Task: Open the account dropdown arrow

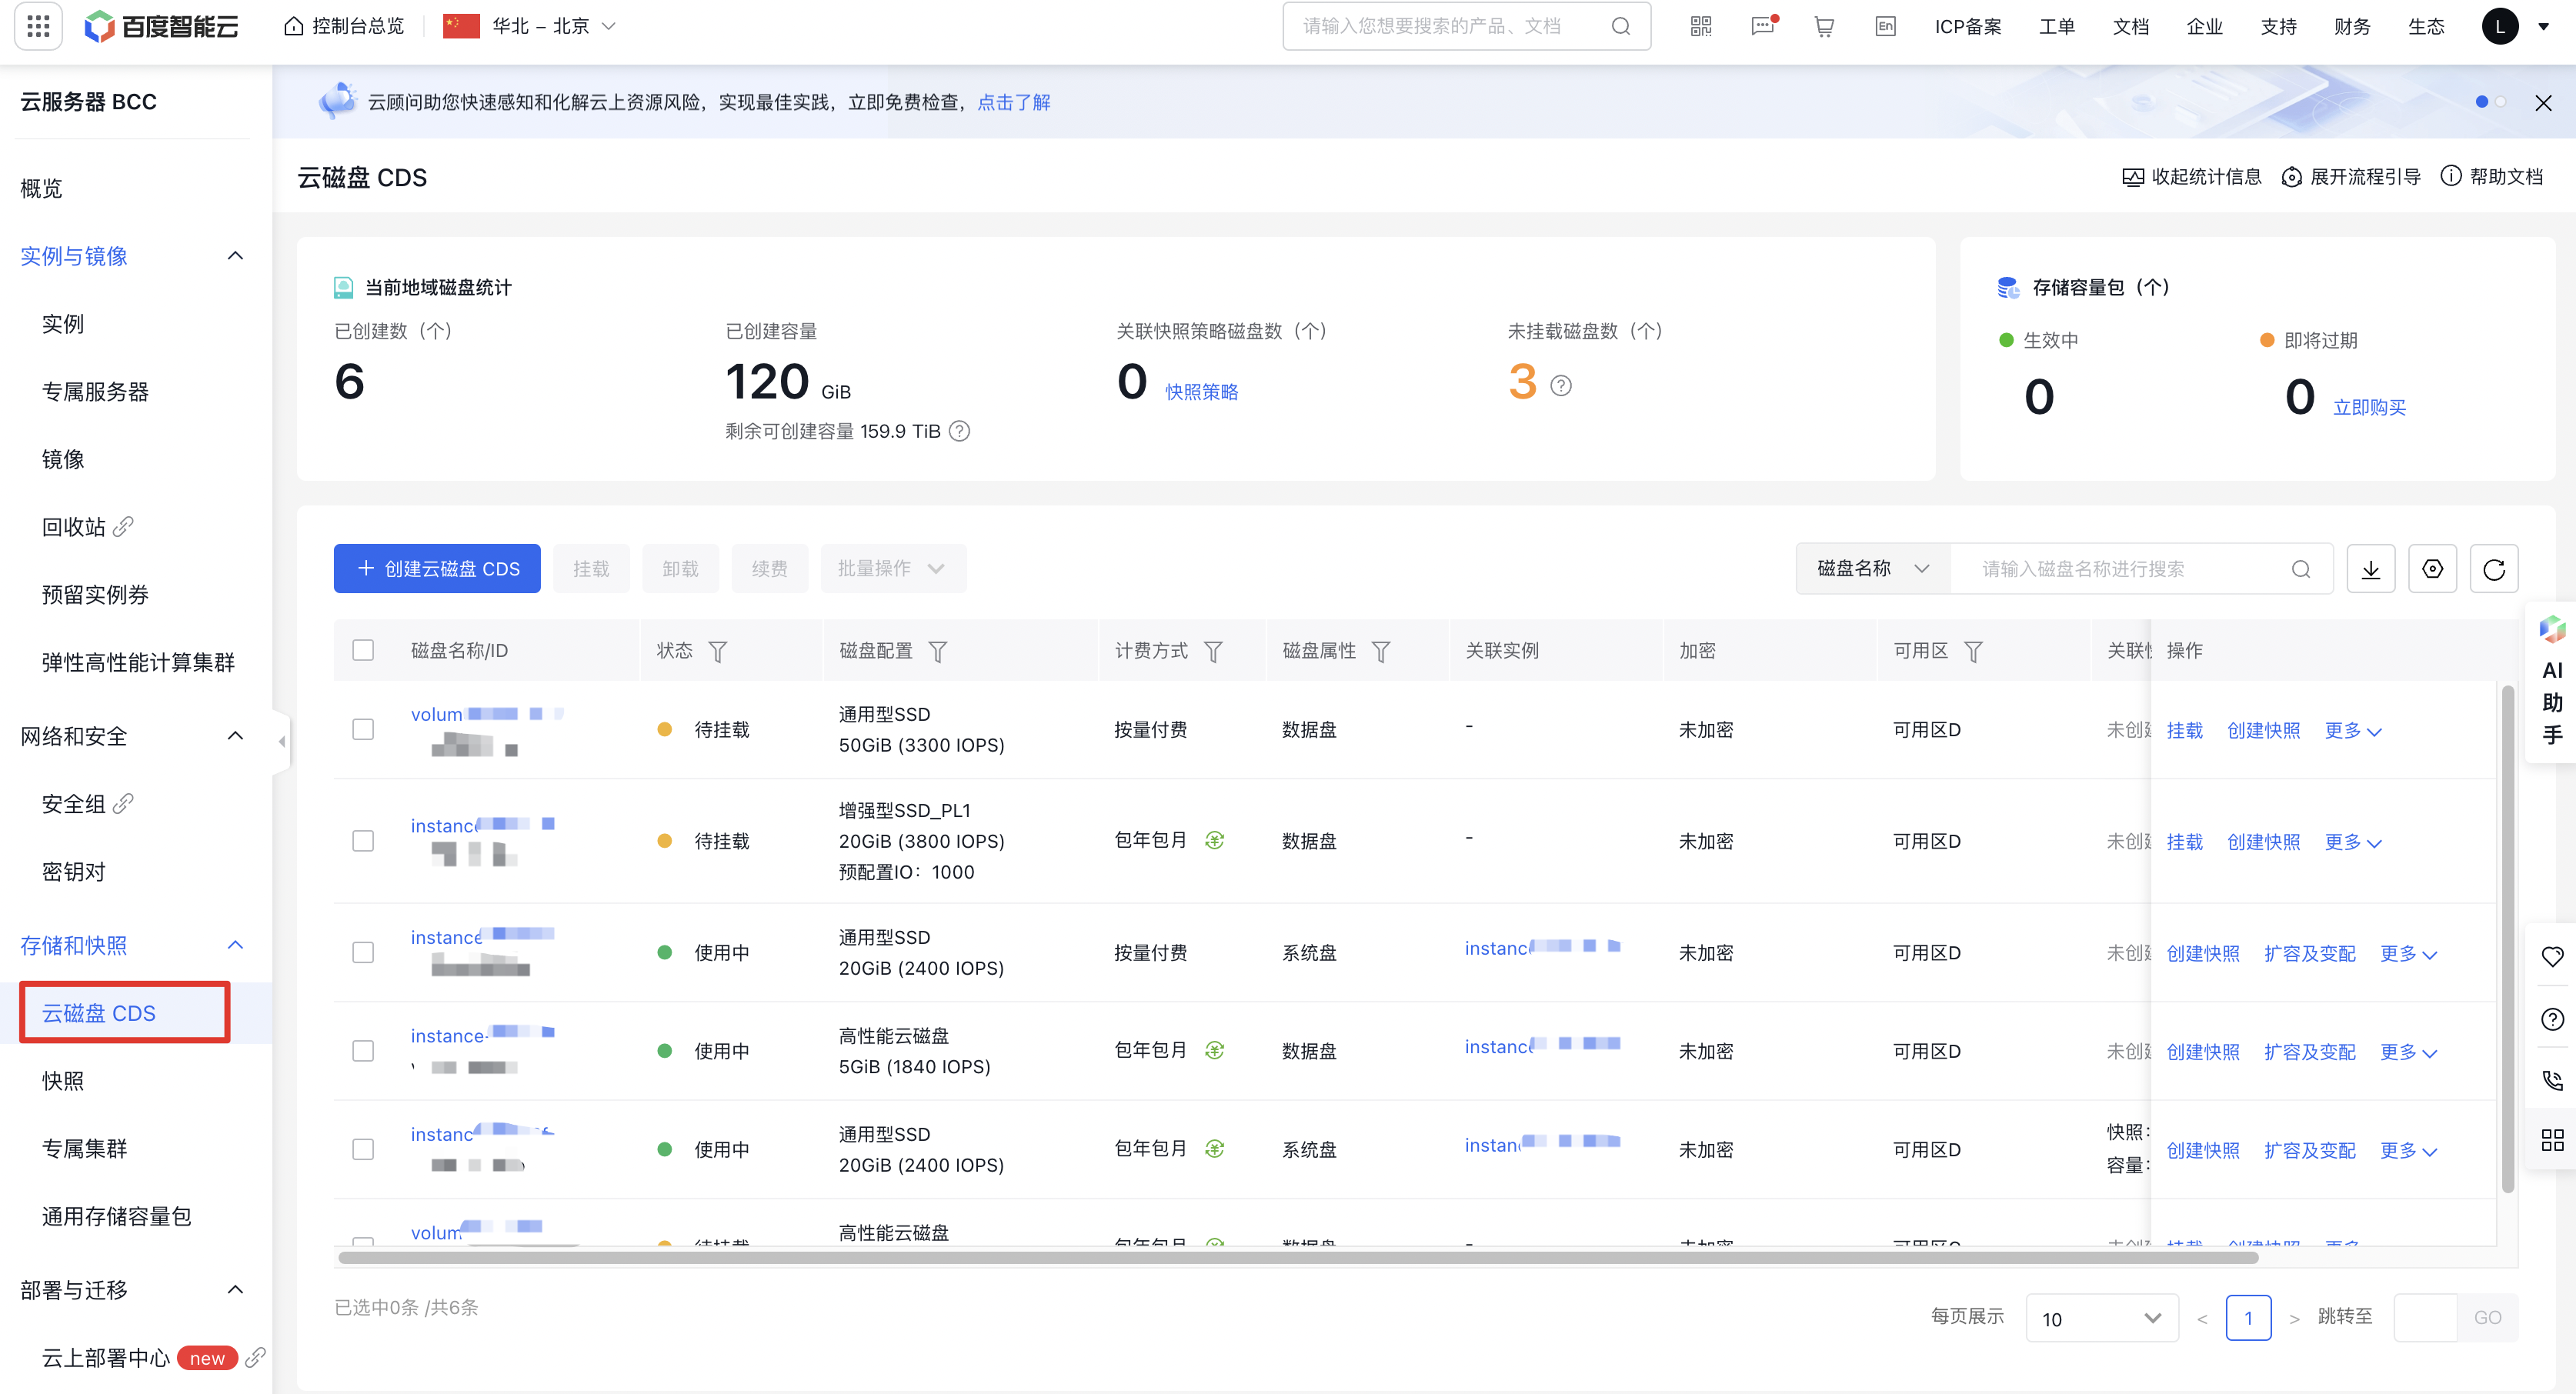Action: click(x=2543, y=27)
